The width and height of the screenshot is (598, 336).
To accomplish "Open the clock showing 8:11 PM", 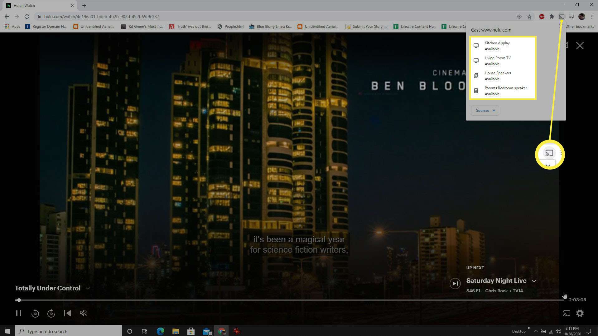I will [572, 331].
